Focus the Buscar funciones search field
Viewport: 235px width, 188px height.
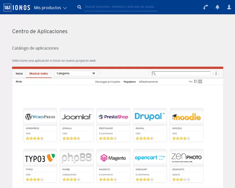[120, 7]
